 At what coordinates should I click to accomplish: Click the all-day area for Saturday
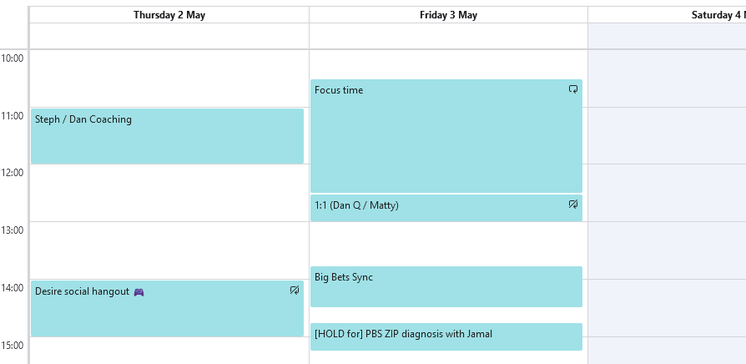667,36
